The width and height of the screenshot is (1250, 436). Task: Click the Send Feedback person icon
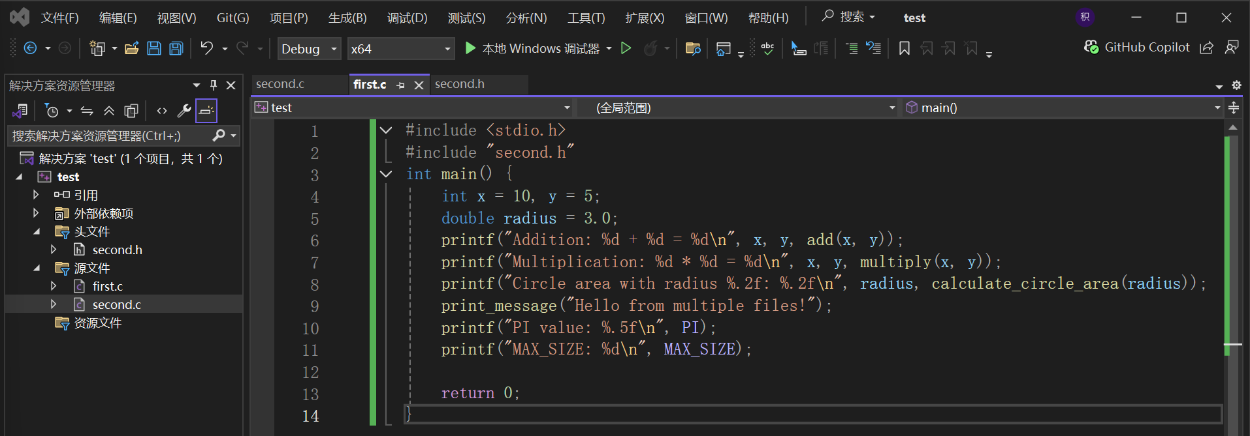coord(1231,48)
